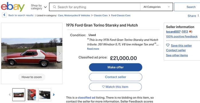Expand description with Read more
The width and height of the screenshot is (200, 103).
[93, 49]
